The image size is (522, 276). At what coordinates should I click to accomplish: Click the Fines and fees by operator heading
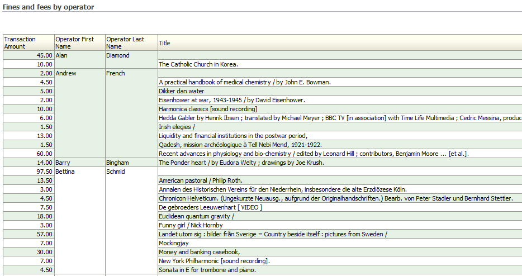pyautogui.click(x=49, y=7)
